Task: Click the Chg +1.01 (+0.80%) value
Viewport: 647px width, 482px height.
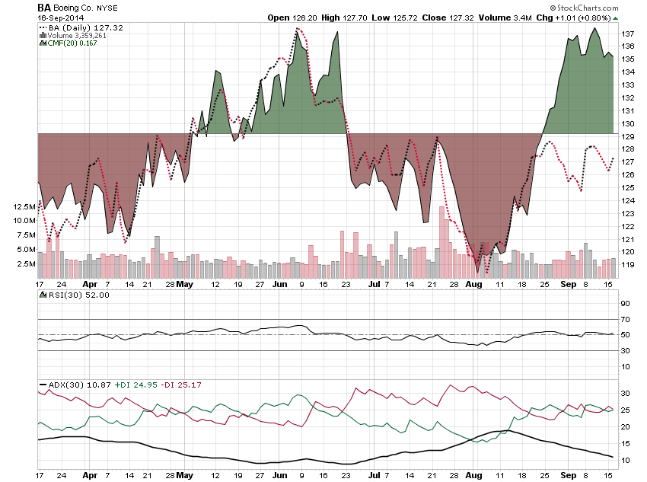Action: click(x=573, y=18)
